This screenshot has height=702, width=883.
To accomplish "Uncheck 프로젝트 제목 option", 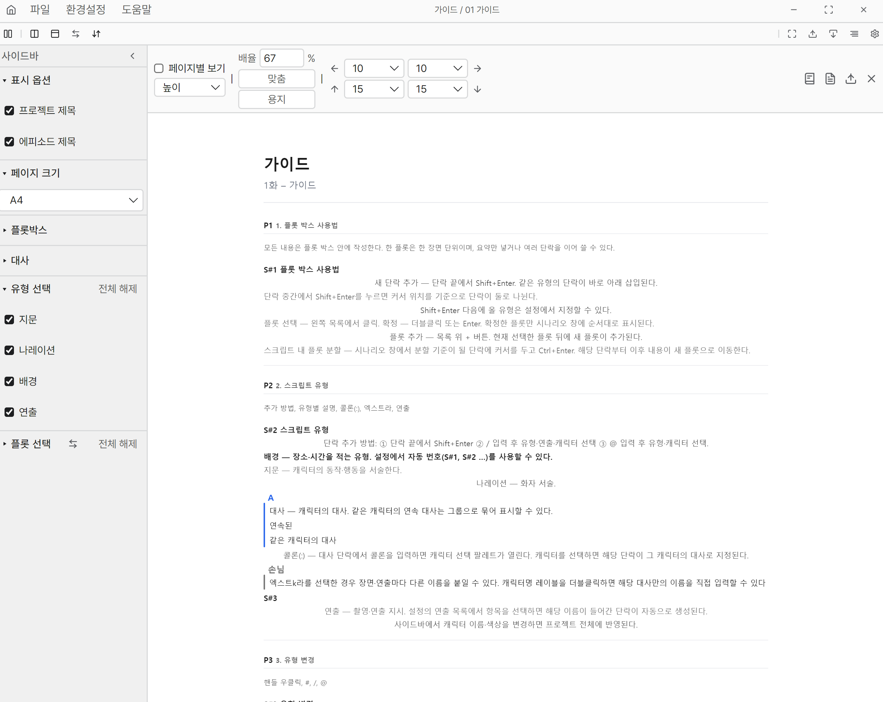I will coord(9,111).
